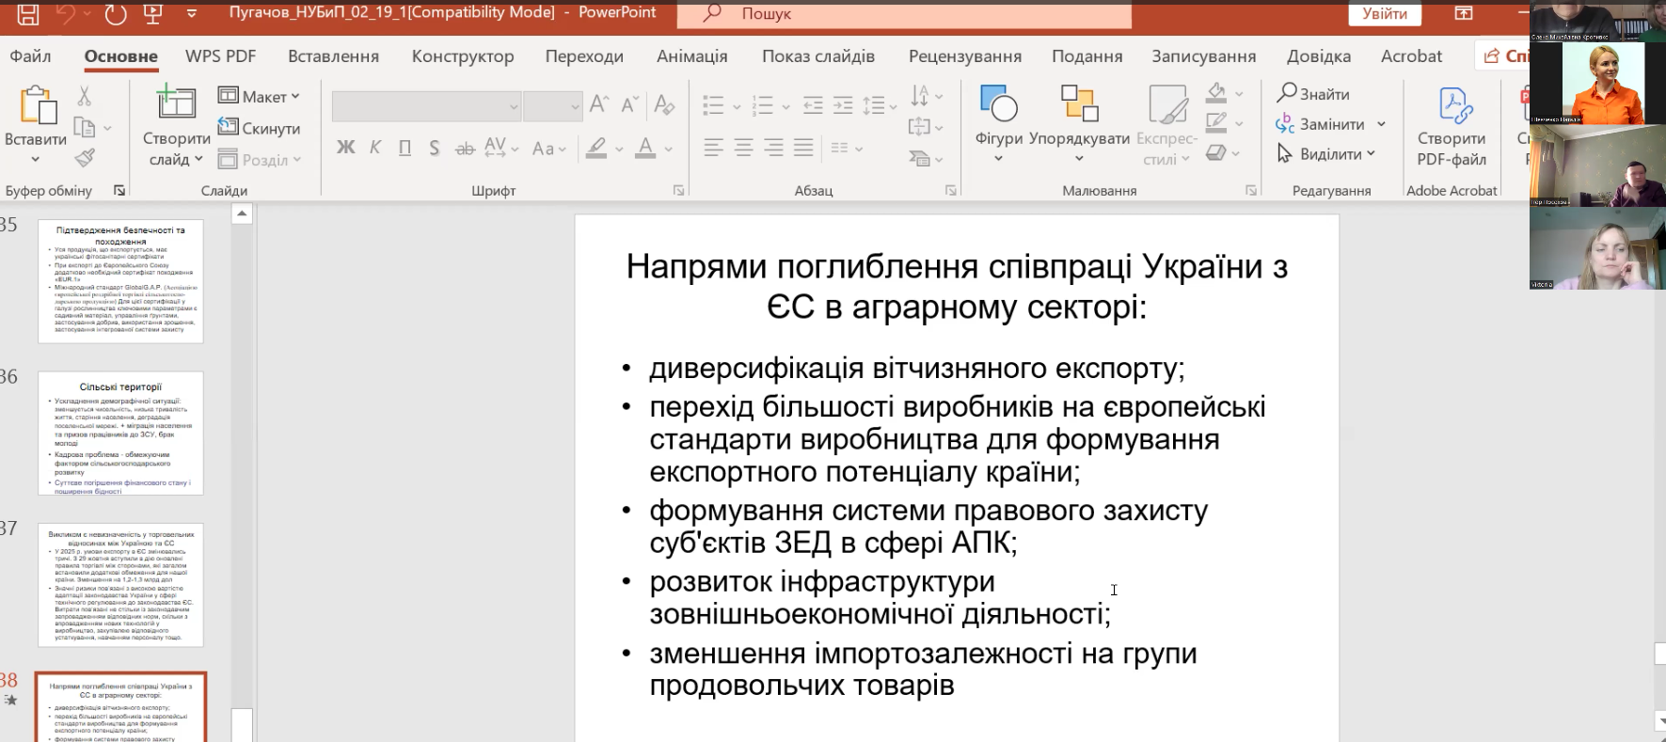Select slide 36 Сільські території thumbnail

[x=120, y=433]
